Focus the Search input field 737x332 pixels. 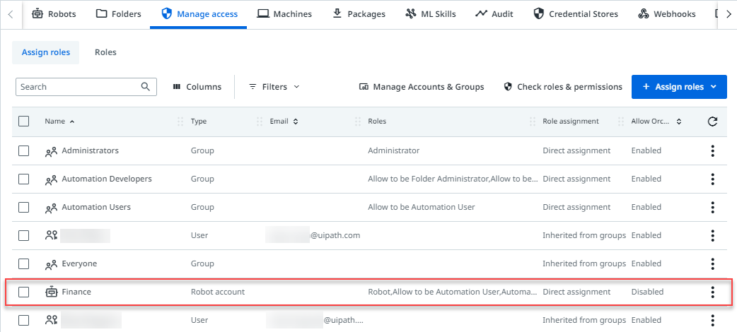pos(86,87)
